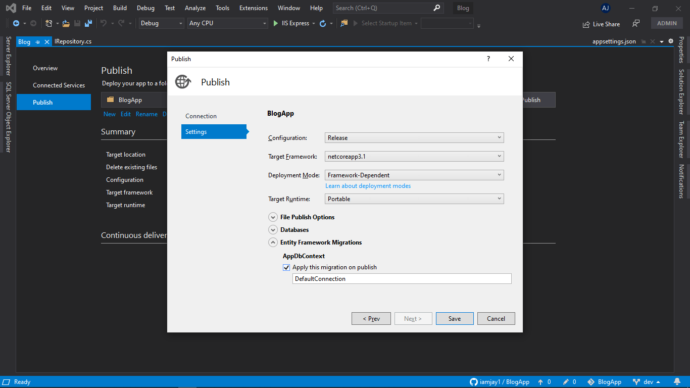Open Learn about deployment modes link
This screenshot has width=690, height=388.
tap(368, 186)
